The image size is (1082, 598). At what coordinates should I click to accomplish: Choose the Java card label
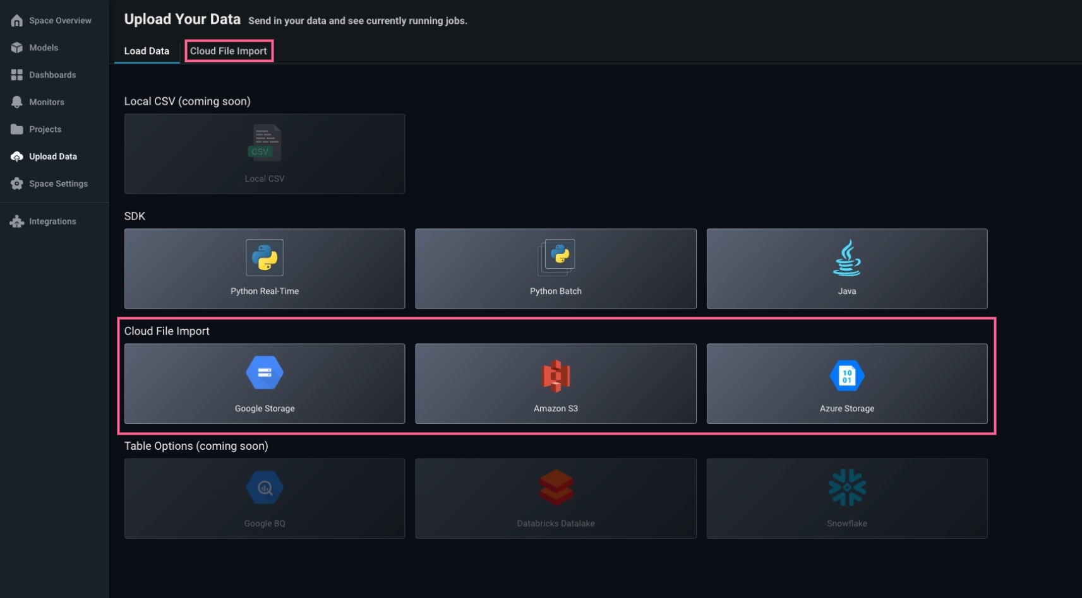(x=847, y=291)
